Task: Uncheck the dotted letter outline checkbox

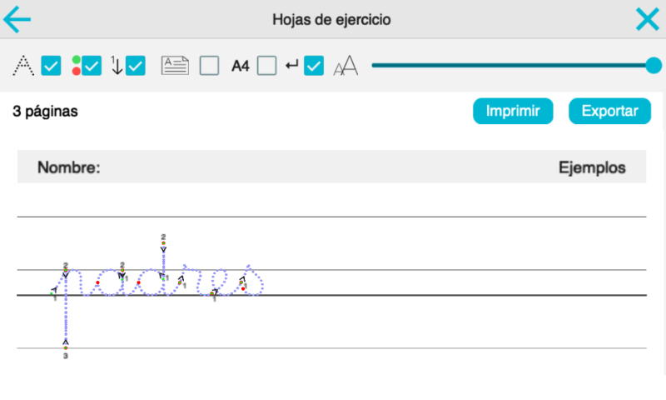Action: pos(51,66)
